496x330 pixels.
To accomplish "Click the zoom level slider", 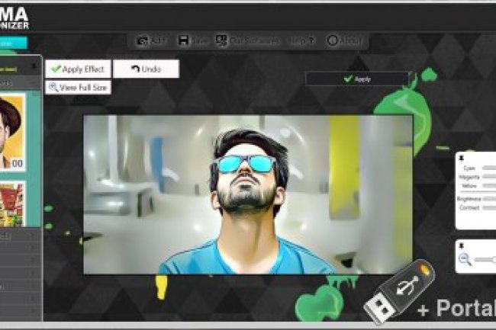I will [485, 261].
